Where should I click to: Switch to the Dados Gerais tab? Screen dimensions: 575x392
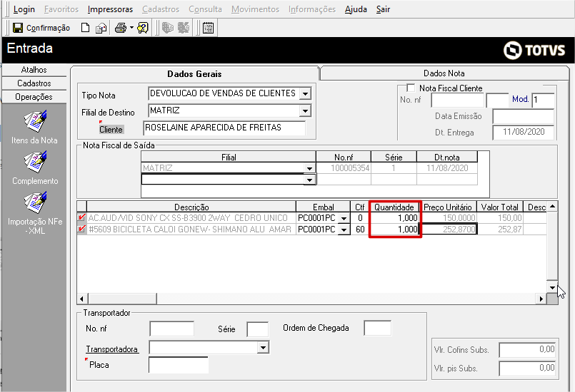[x=194, y=73]
